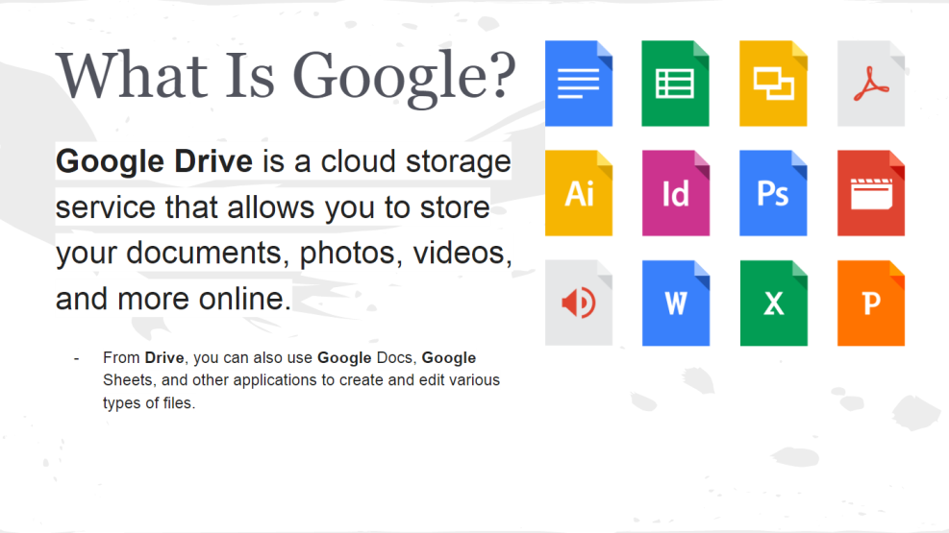Click the green X Excel file icon

click(x=773, y=303)
